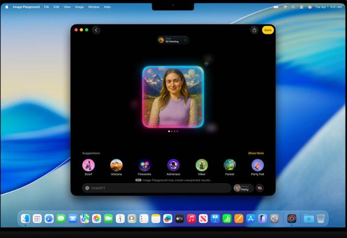The height and width of the screenshot is (238, 347).
Task: Open News from the Dock
Action: [203, 219]
